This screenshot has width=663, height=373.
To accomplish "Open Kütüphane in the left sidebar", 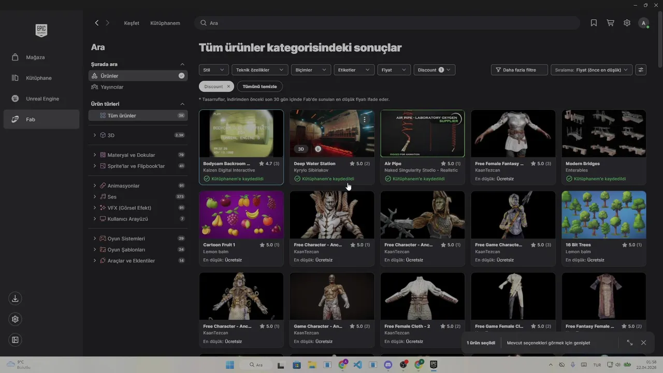I will [41, 78].
